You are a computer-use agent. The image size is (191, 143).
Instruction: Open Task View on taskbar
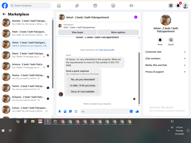tap(10, 130)
